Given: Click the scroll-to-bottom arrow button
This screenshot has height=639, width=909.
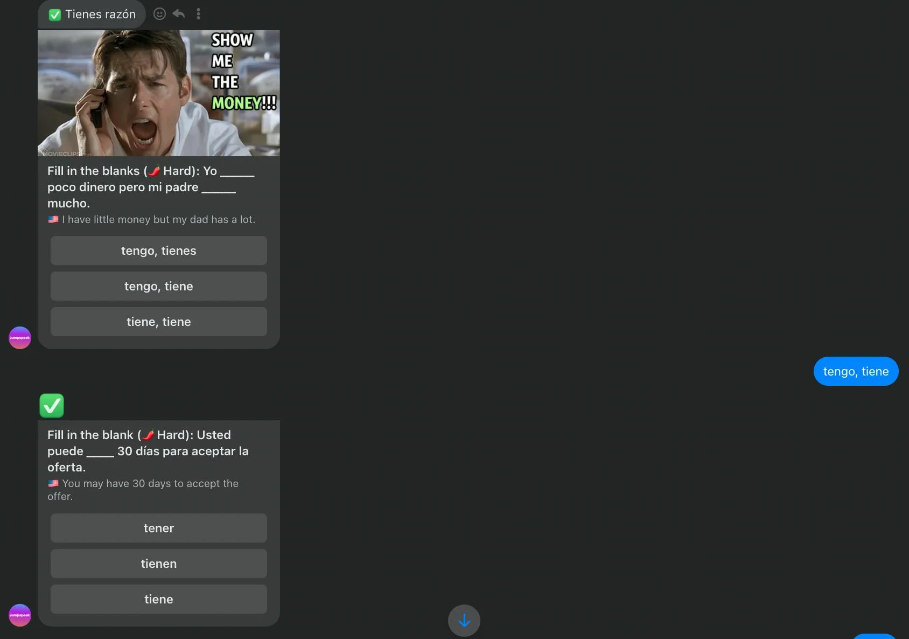Looking at the screenshot, I should (464, 621).
